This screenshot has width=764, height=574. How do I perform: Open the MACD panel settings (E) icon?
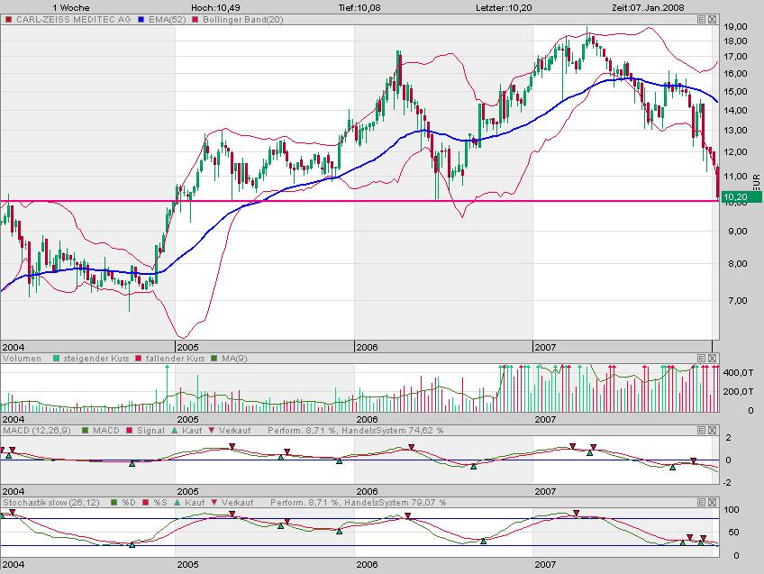(x=701, y=430)
